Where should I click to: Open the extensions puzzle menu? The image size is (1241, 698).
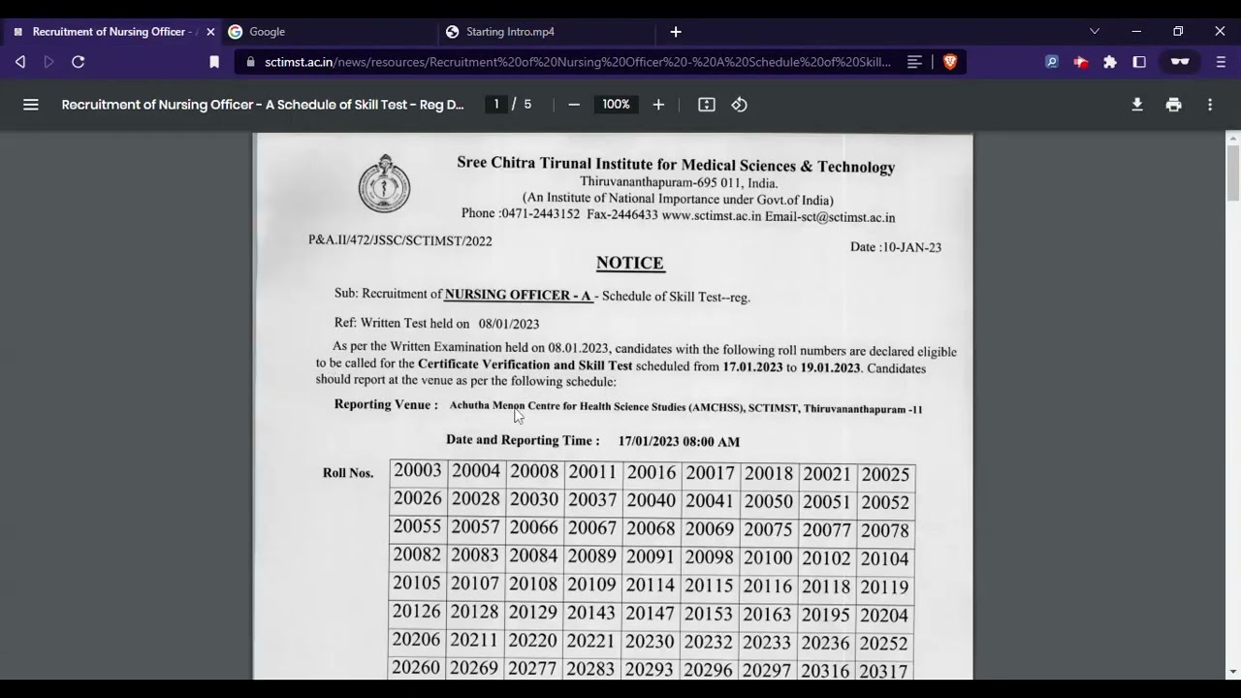pyautogui.click(x=1110, y=62)
